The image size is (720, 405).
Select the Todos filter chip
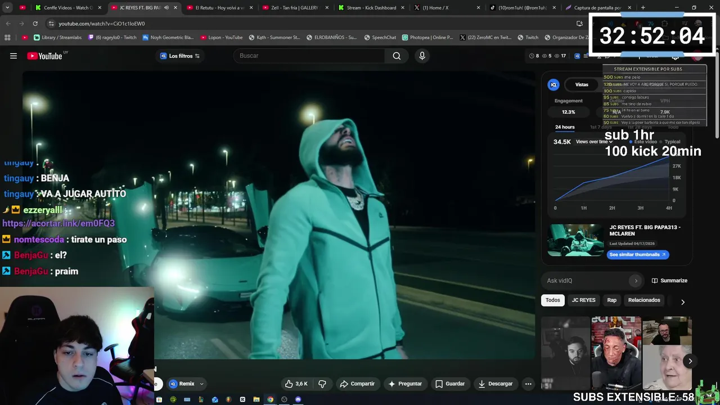(x=553, y=300)
